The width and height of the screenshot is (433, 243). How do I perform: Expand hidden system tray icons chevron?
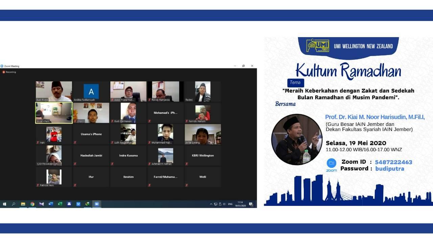click(211, 204)
